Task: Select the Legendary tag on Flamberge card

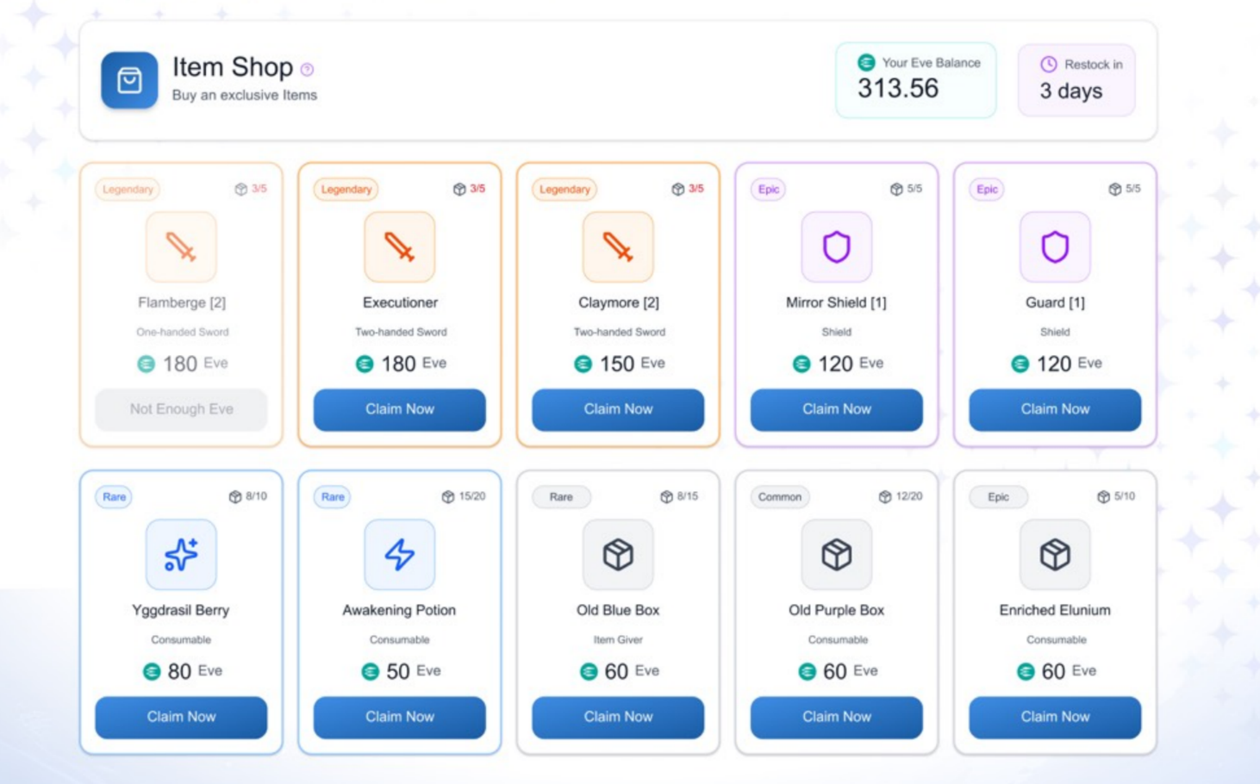Action: tap(128, 190)
